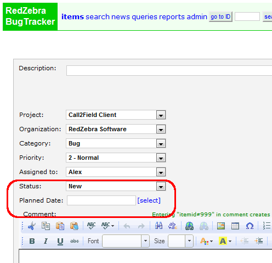Open the reports menu link
The image size is (272, 263).
pos(172,17)
